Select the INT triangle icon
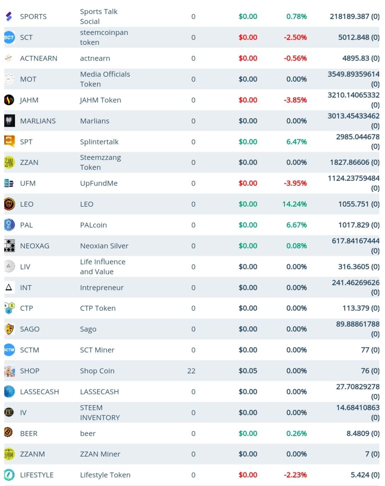This screenshot has height=486, width=385. pos(9,287)
